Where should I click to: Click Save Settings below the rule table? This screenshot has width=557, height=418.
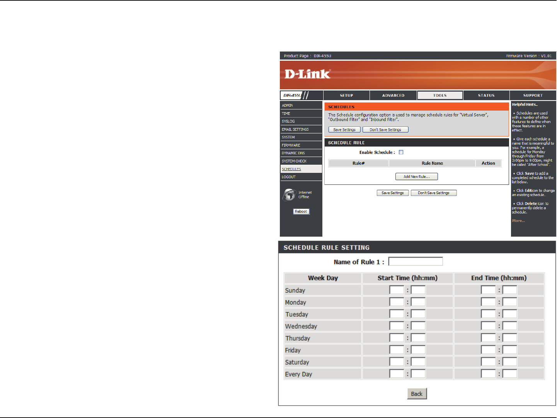coord(393,193)
